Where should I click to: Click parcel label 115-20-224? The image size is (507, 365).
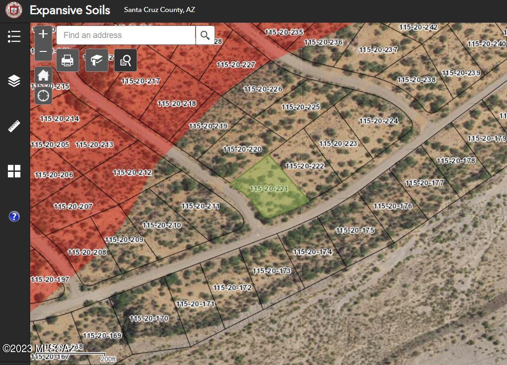[x=379, y=121]
